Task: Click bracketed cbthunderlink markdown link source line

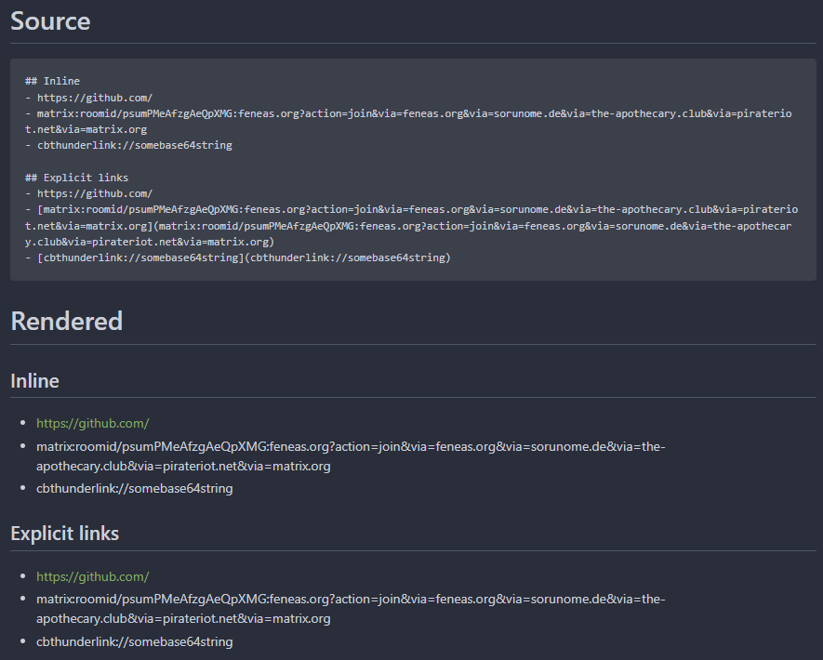Action: 238,257
